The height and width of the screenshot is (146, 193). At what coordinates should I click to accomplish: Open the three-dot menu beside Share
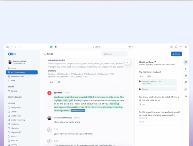point(185,54)
